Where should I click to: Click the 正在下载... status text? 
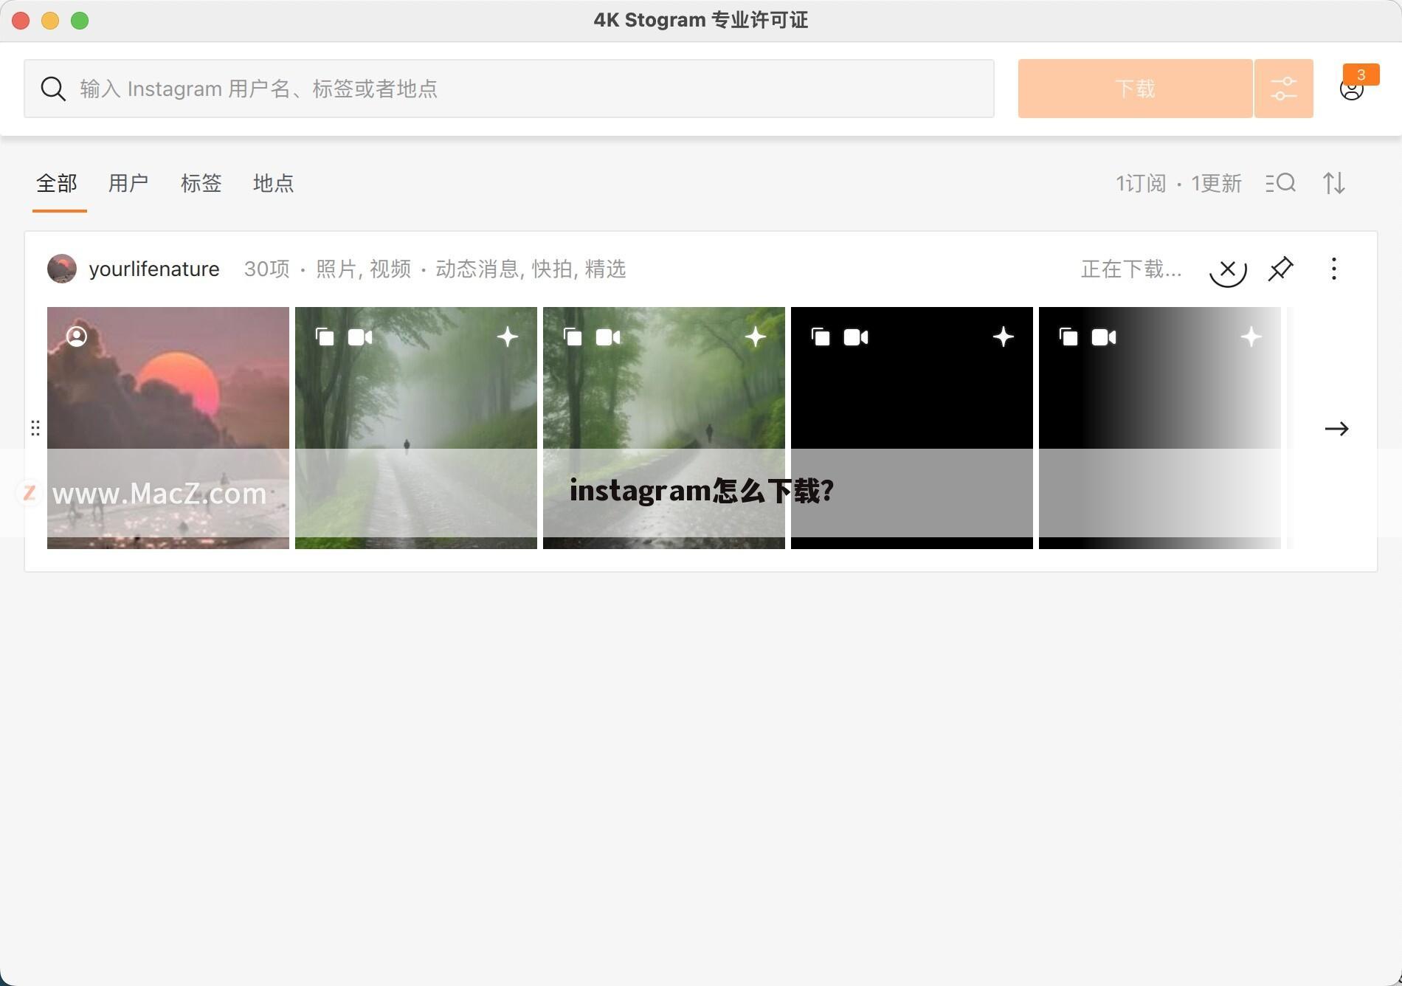pyautogui.click(x=1131, y=269)
